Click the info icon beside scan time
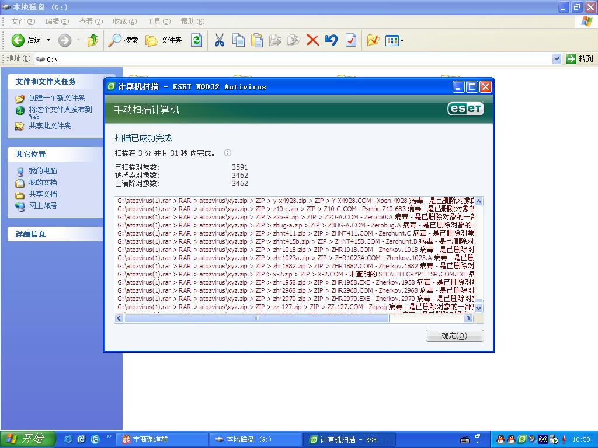The height and width of the screenshot is (448, 598). (228, 153)
